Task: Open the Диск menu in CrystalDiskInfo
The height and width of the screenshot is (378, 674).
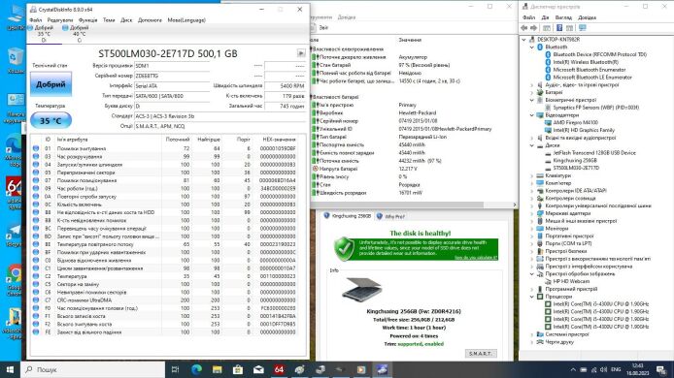Action: click(x=126, y=19)
